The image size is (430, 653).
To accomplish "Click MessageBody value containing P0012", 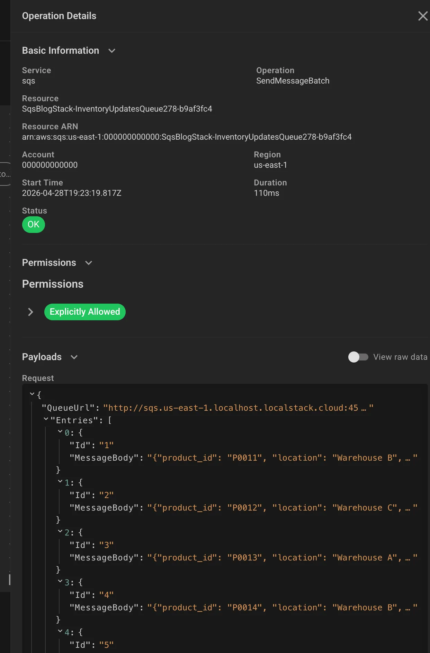I will (282, 508).
